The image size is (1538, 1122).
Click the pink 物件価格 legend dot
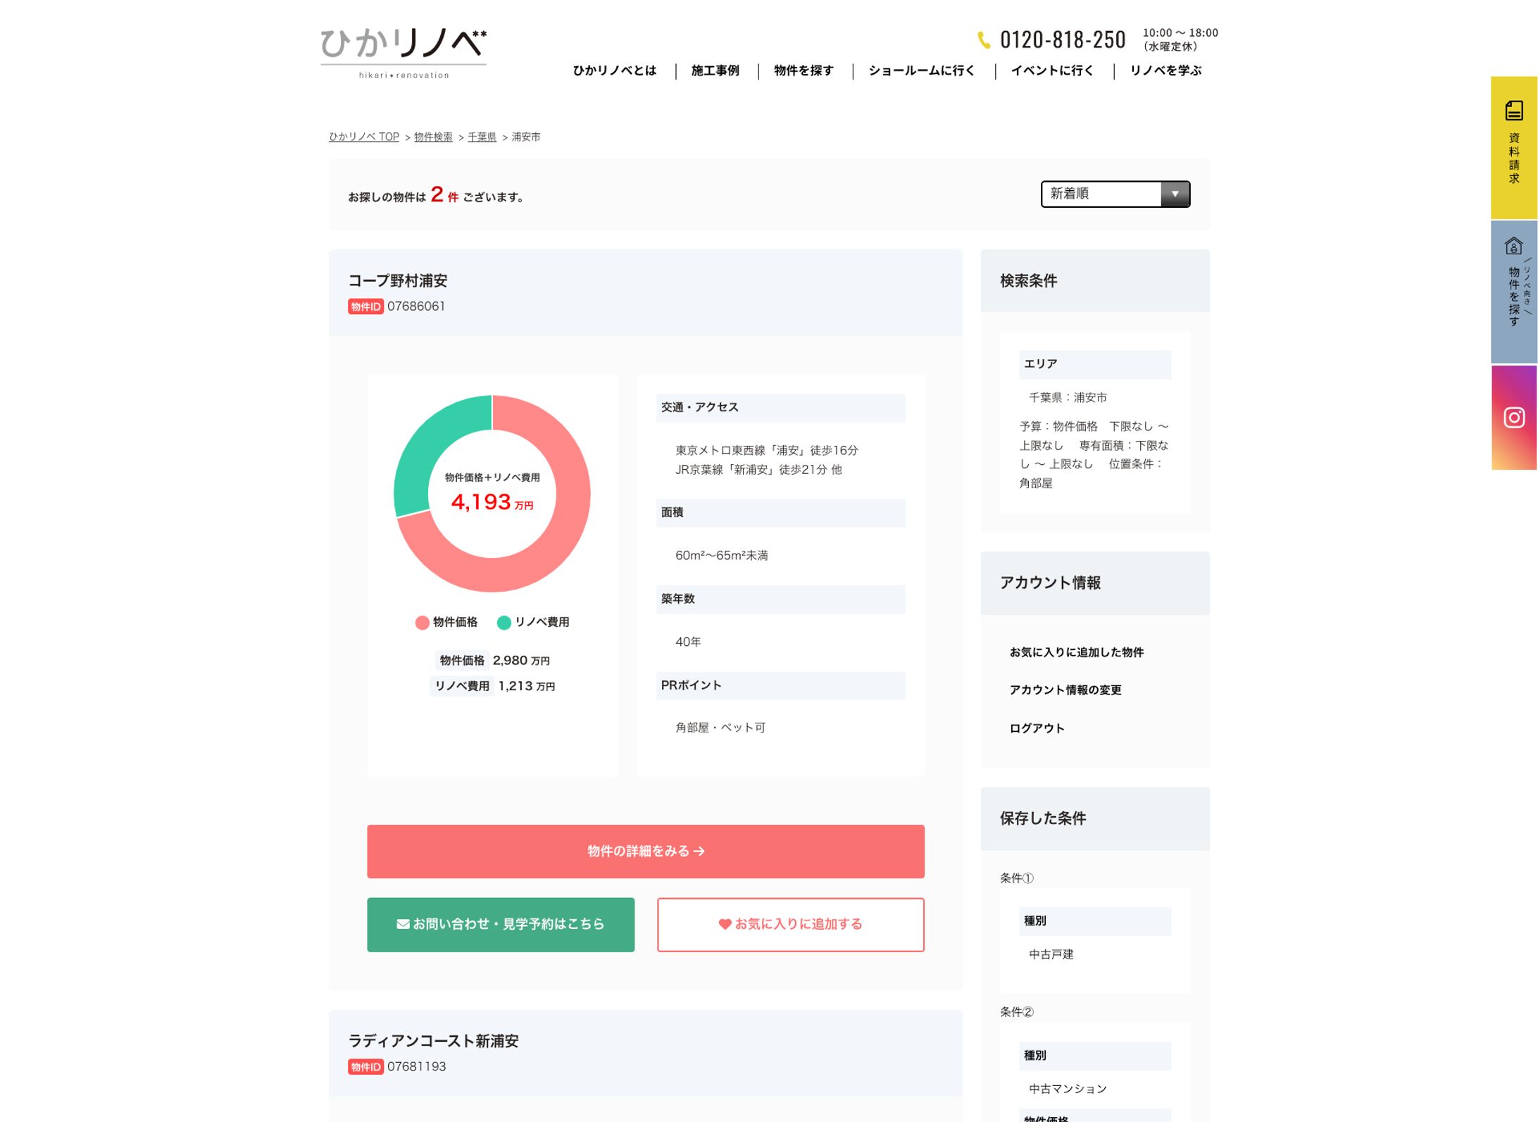pyautogui.click(x=422, y=623)
